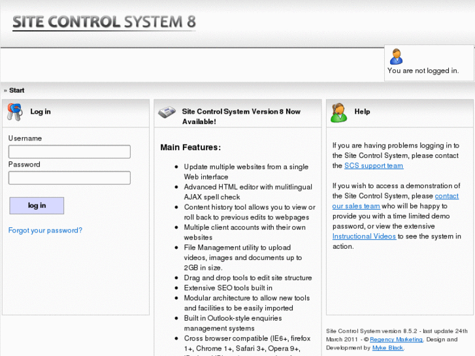Click 'Site Control System Version 8 Now Available!' heading
Screen dimensions: 475x356
pyautogui.click(x=241, y=116)
